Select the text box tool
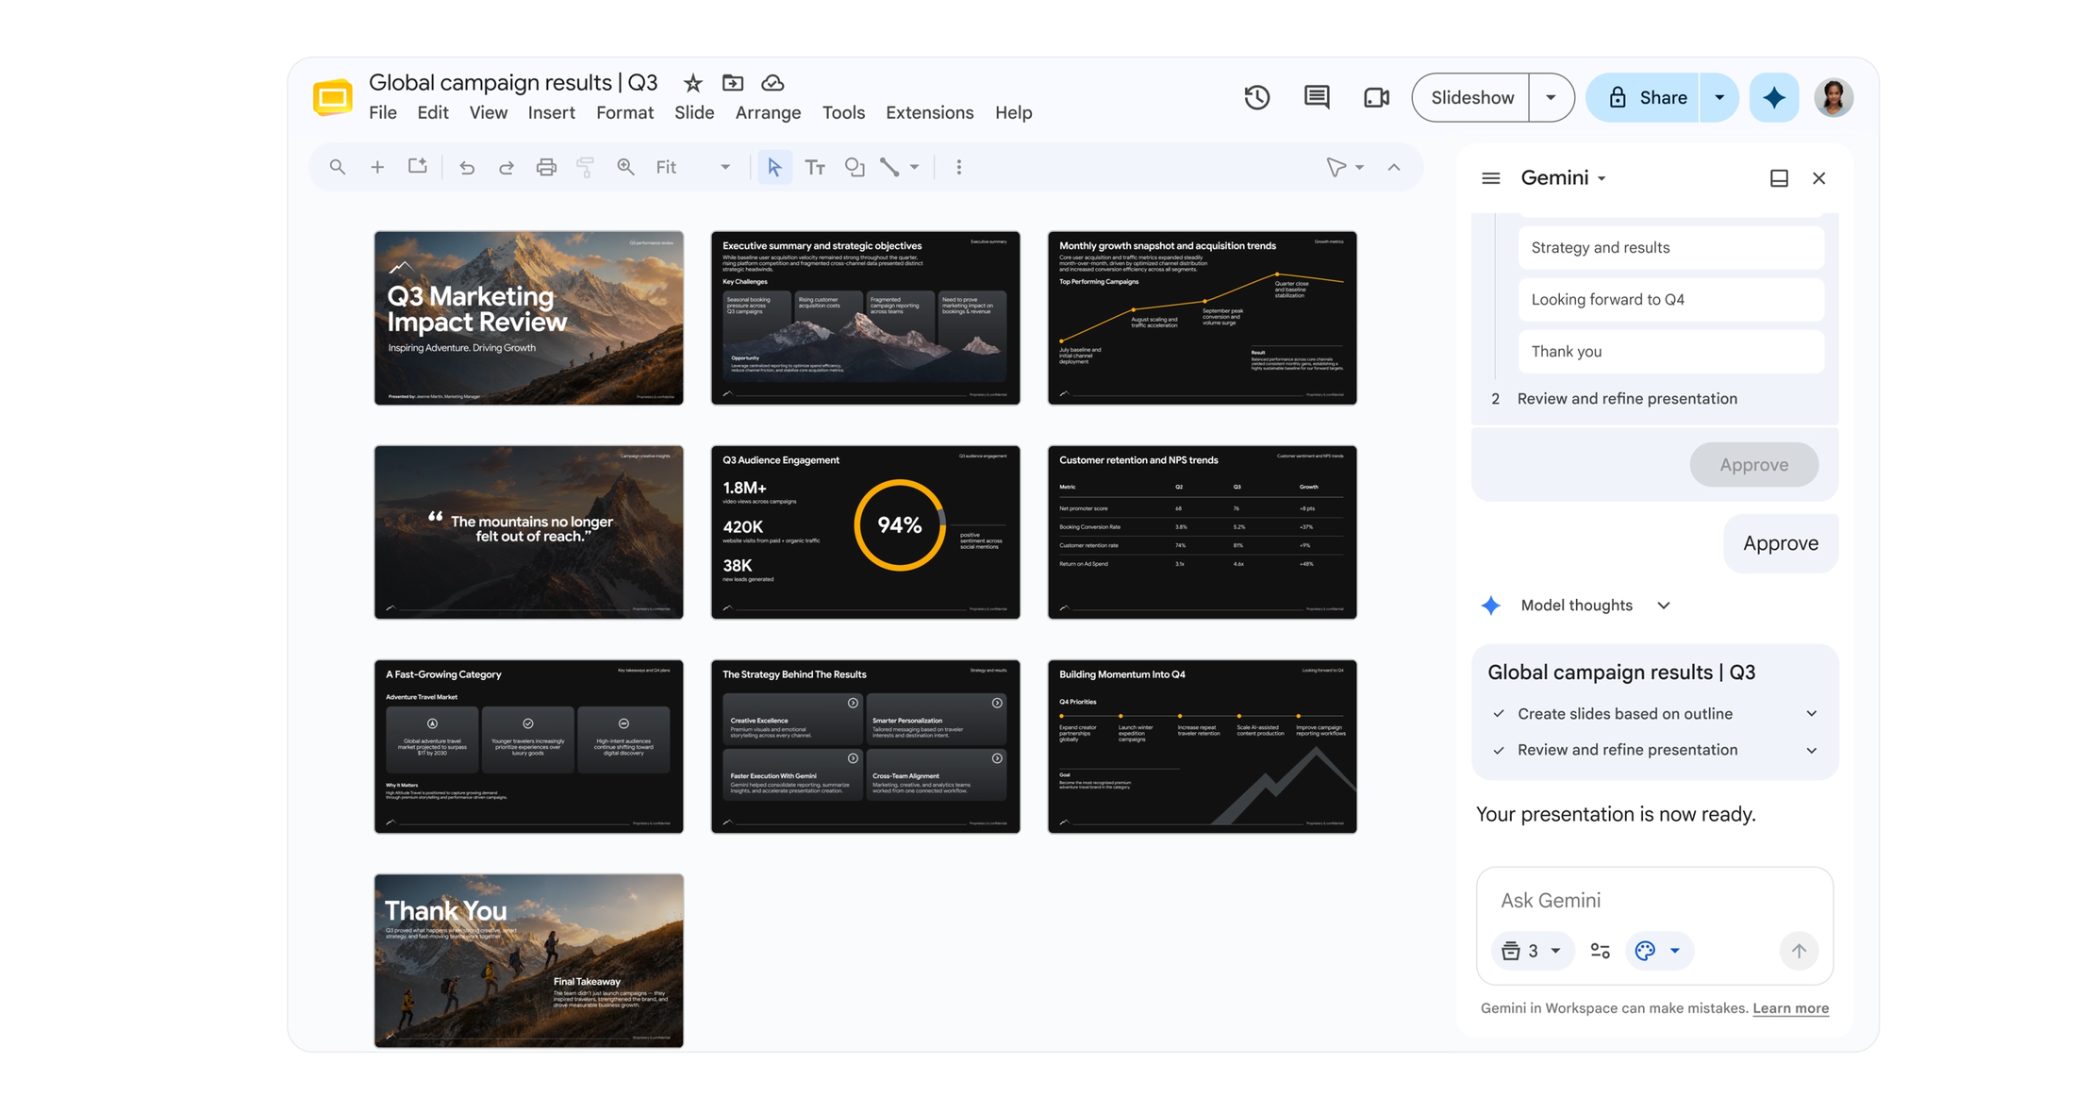Image resolution: width=2075 pixels, height=1096 pixels. 815,167
